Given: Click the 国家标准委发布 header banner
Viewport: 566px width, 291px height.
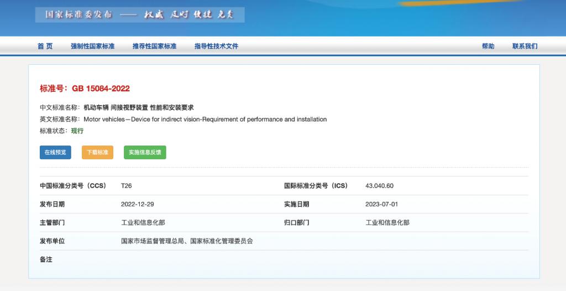Looking at the screenshot, I should pyautogui.click(x=140, y=15).
